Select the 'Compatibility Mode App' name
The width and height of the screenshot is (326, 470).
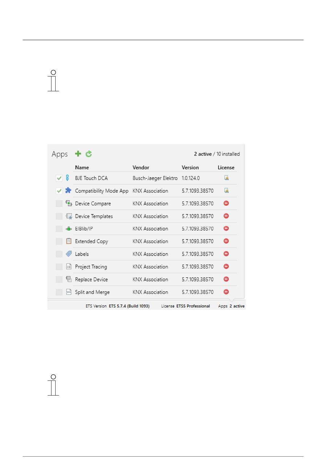pyautogui.click(x=102, y=191)
